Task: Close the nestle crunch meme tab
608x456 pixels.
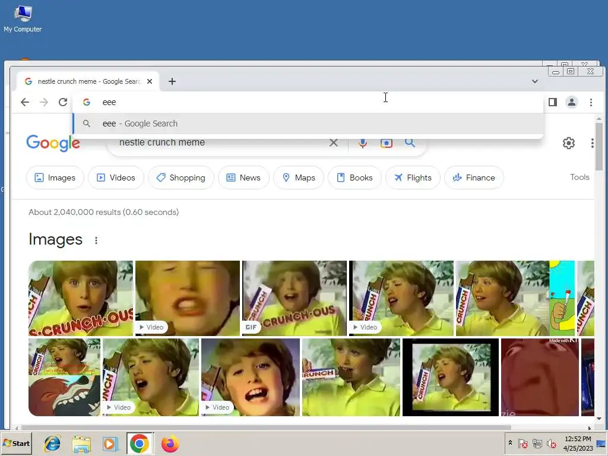Action: click(150, 81)
